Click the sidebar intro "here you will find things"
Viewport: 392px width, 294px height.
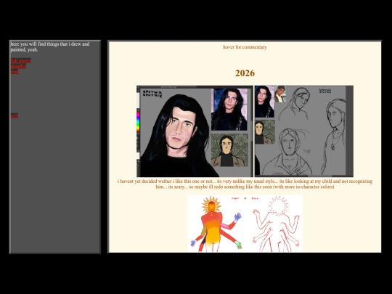[50, 46]
